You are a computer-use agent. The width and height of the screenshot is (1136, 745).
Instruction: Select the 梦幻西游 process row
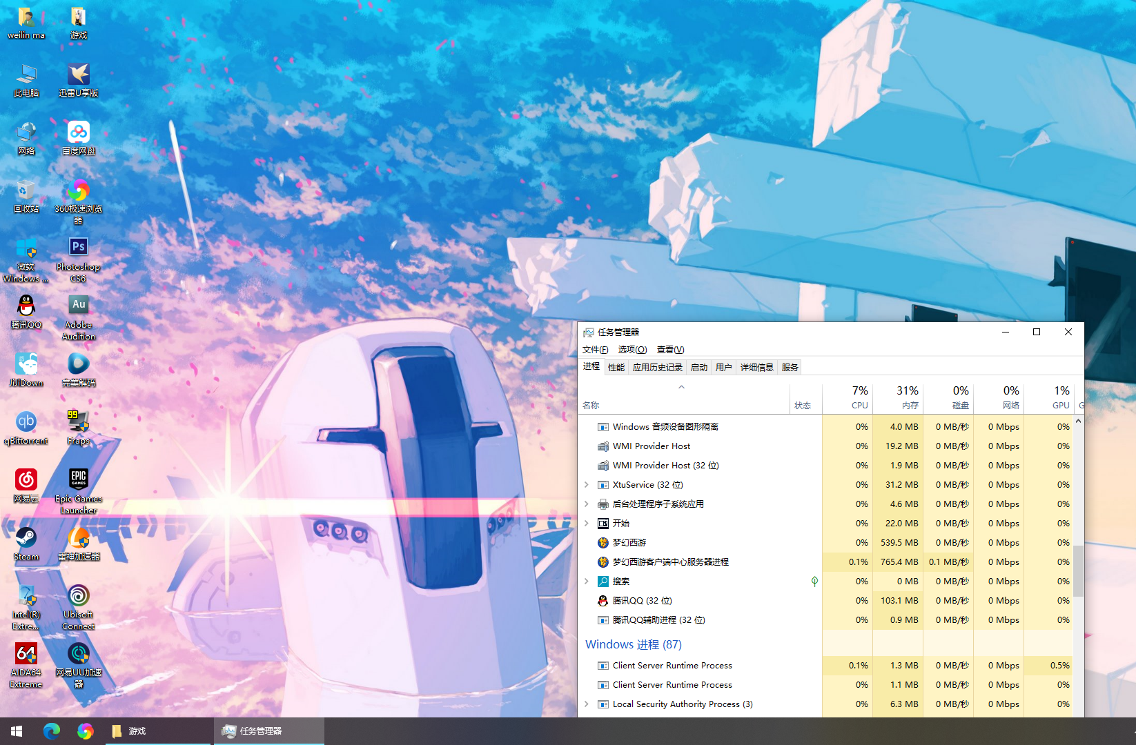click(825, 543)
